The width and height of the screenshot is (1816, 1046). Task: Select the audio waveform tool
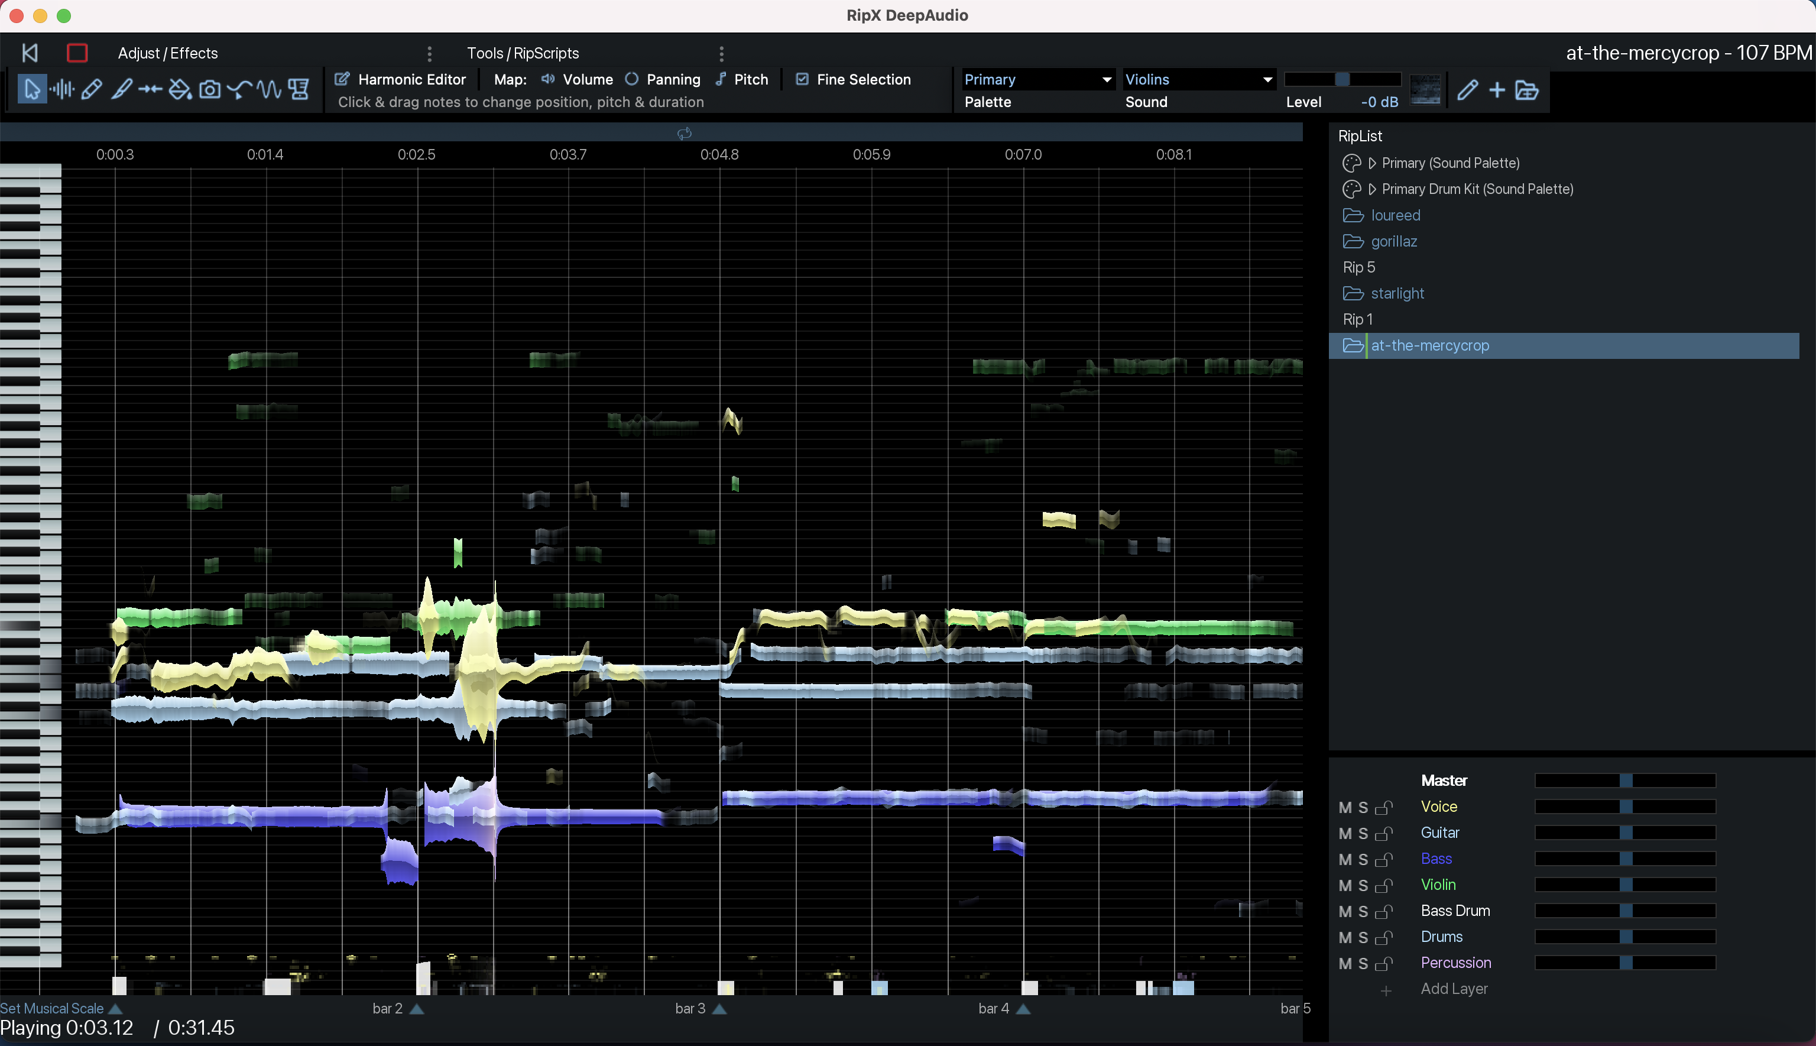(x=61, y=90)
